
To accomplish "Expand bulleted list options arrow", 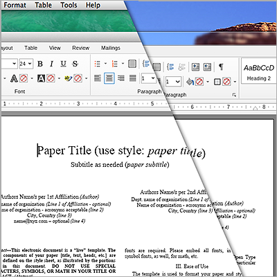I will pos(105,64).
